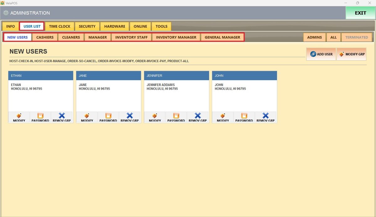Click John's Modify pencil icon

[x=223, y=116]
